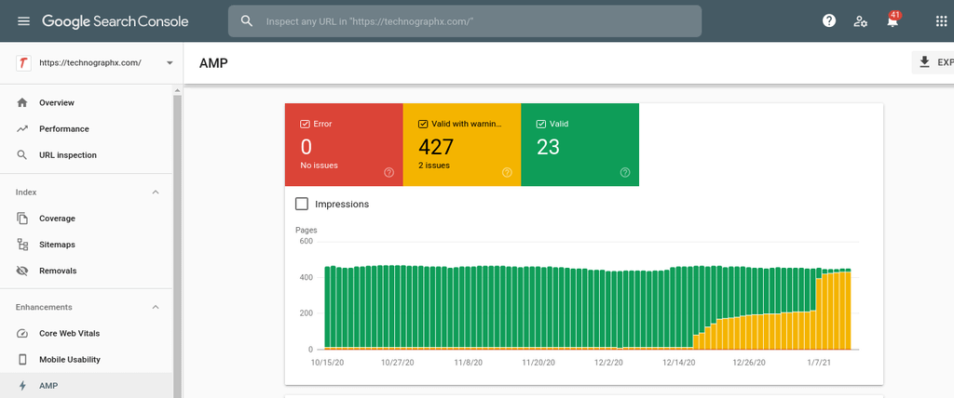Viewport: 954px width, 398px height.
Task: Click the Google Search Console logo
Action: pos(115,21)
